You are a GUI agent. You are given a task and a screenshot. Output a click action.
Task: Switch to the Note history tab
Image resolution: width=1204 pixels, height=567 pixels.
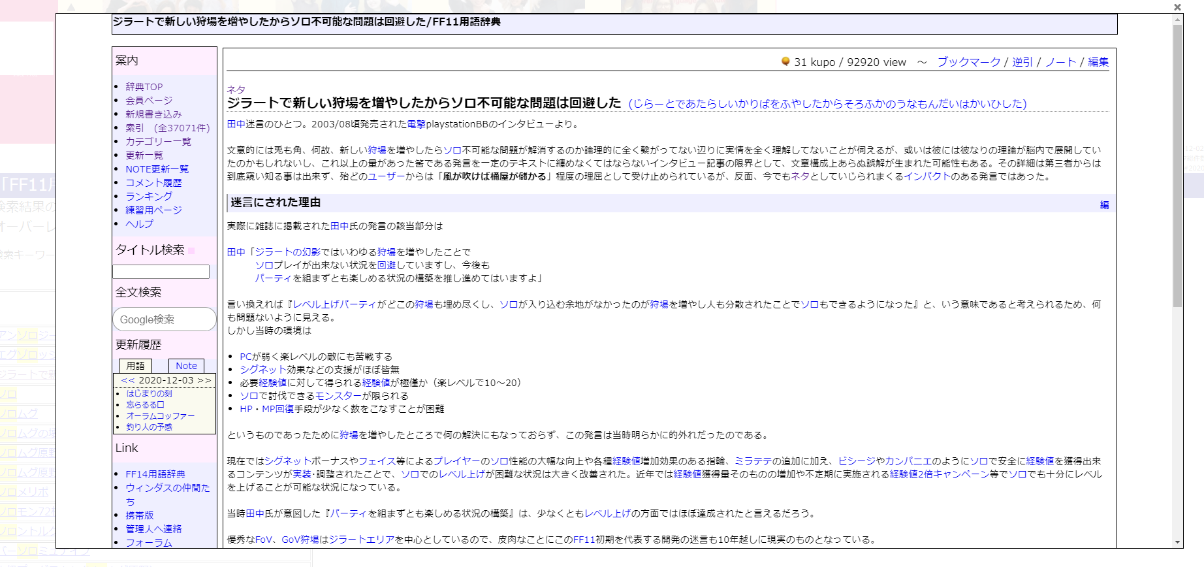coord(186,366)
